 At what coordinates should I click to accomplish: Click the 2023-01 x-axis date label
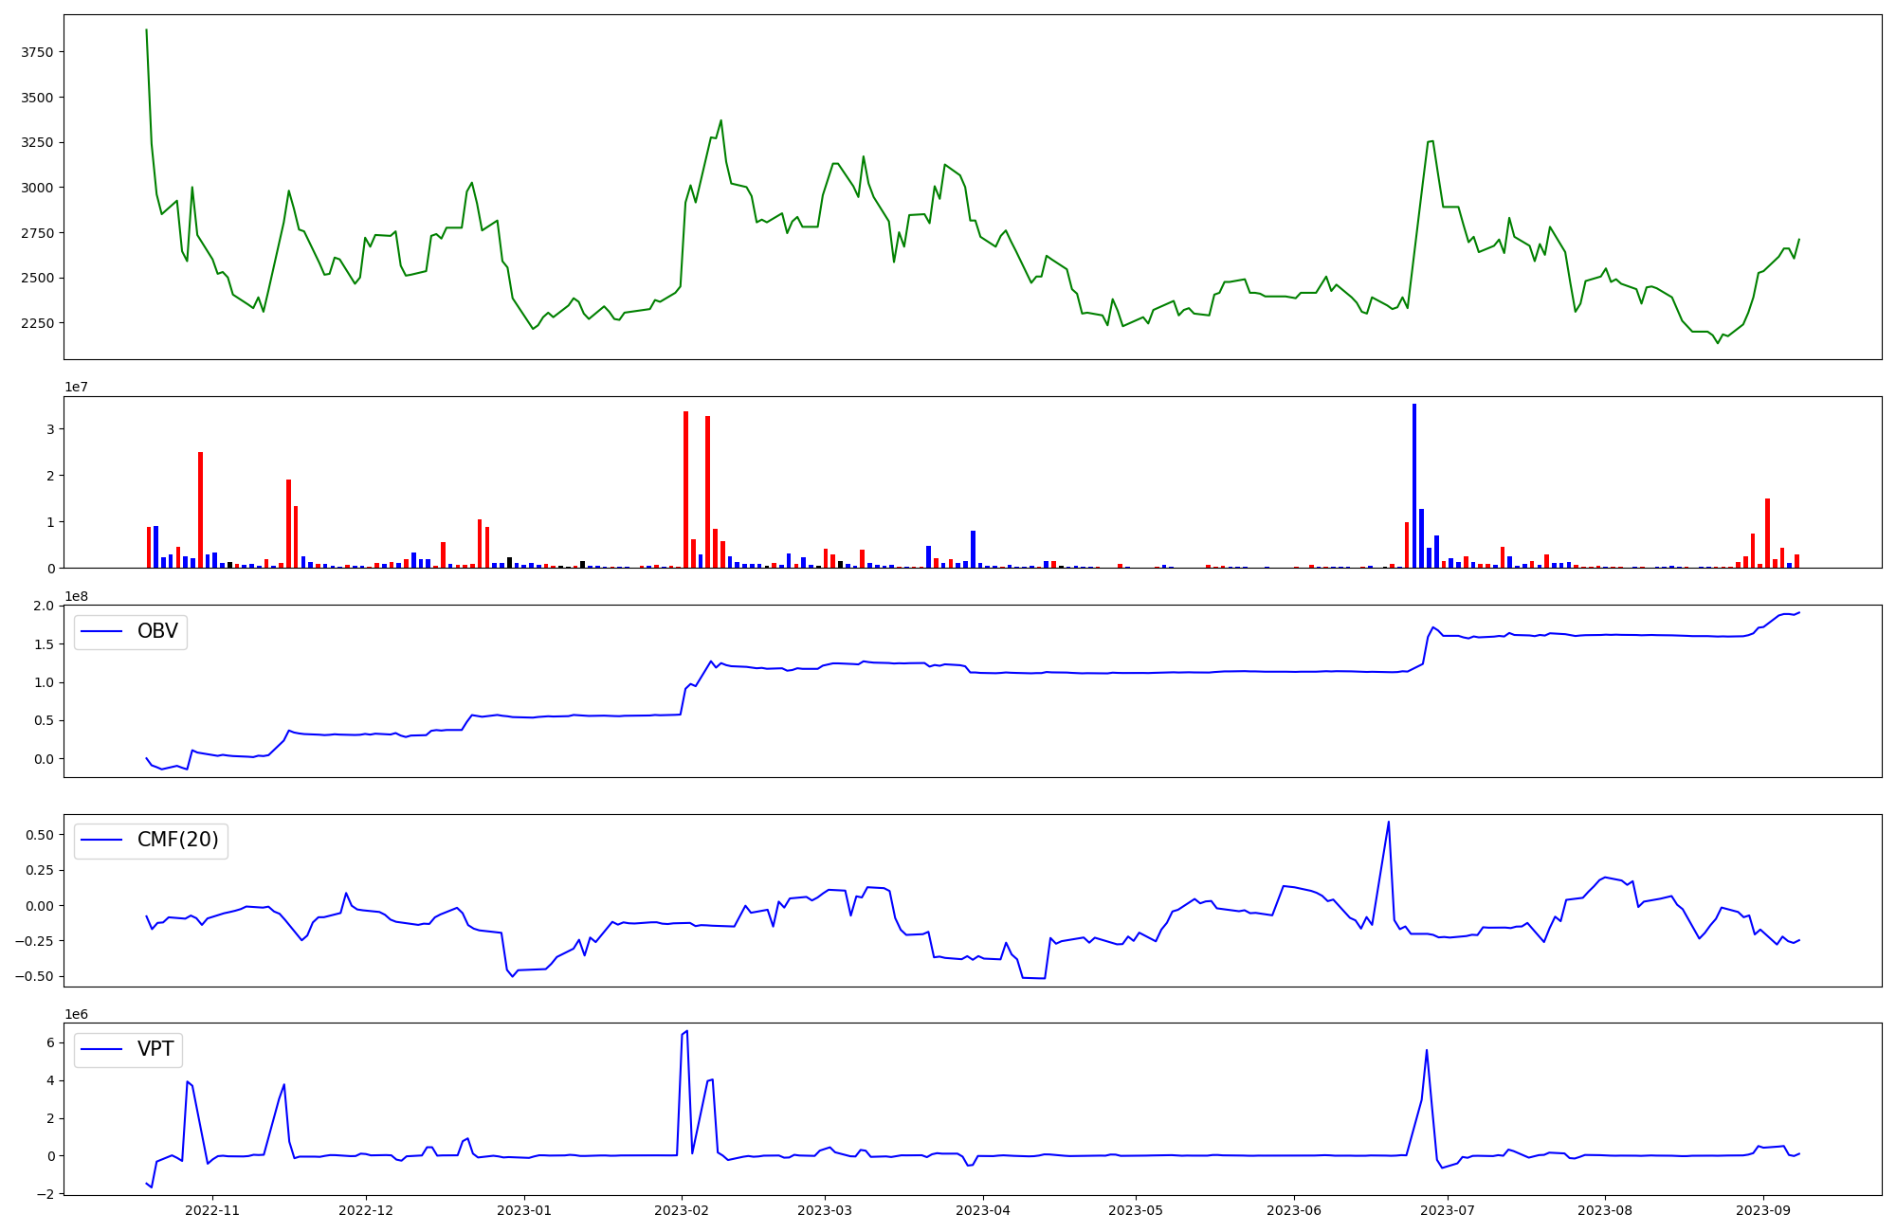click(524, 1210)
